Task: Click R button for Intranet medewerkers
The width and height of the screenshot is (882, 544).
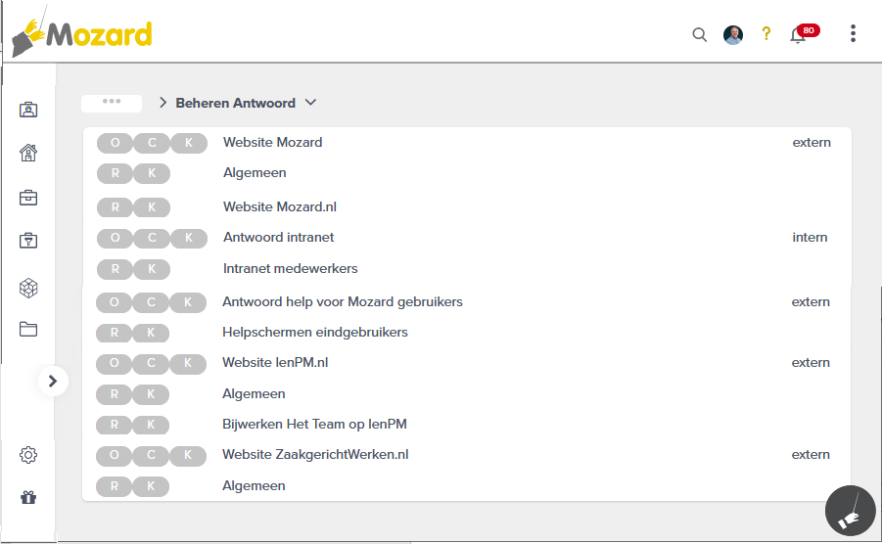Action: pos(115,269)
